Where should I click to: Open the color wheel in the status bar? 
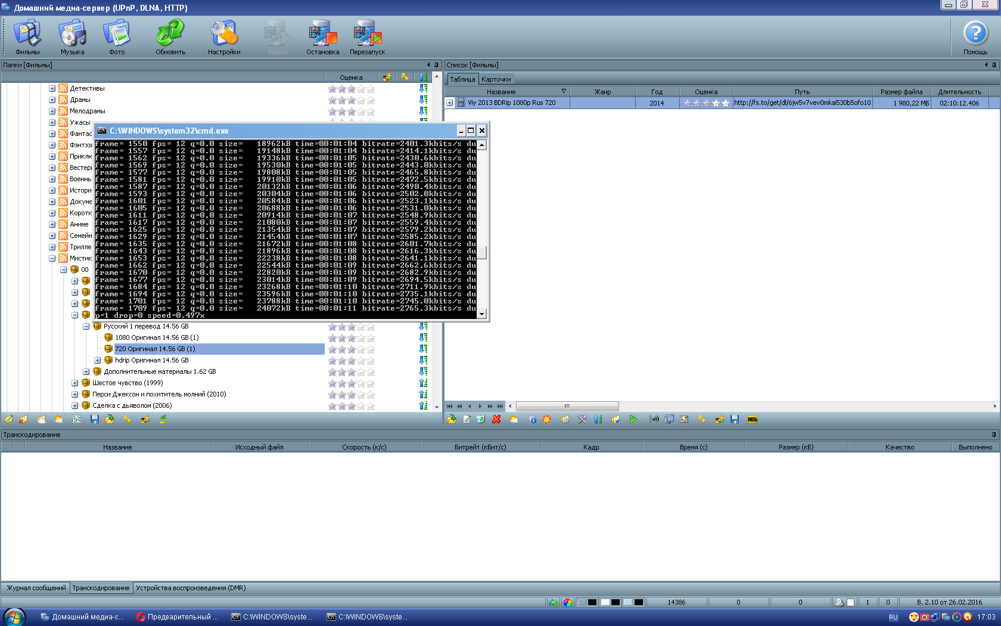click(567, 602)
